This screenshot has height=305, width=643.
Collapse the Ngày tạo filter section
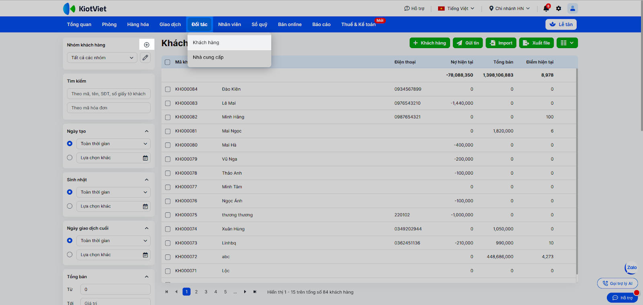click(x=147, y=131)
